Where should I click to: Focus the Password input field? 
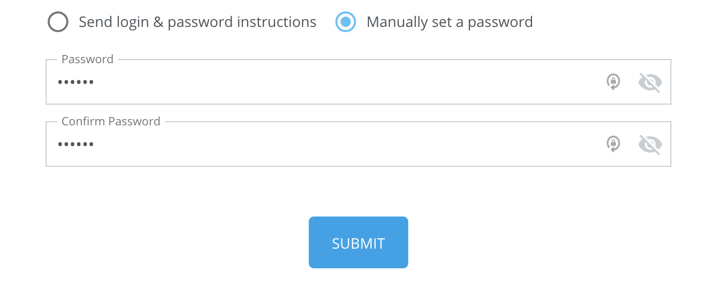(x=358, y=82)
